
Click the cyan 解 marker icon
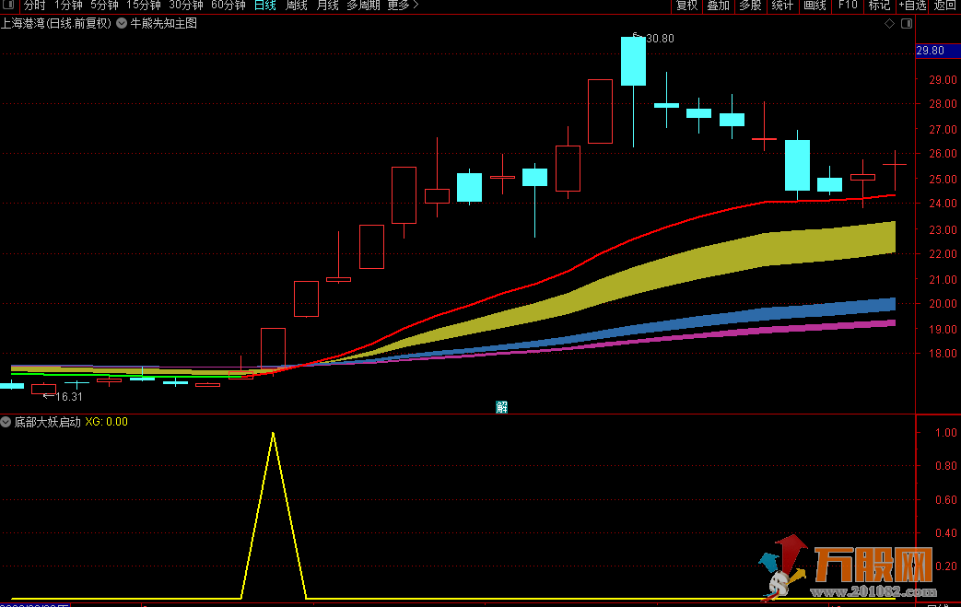501,407
